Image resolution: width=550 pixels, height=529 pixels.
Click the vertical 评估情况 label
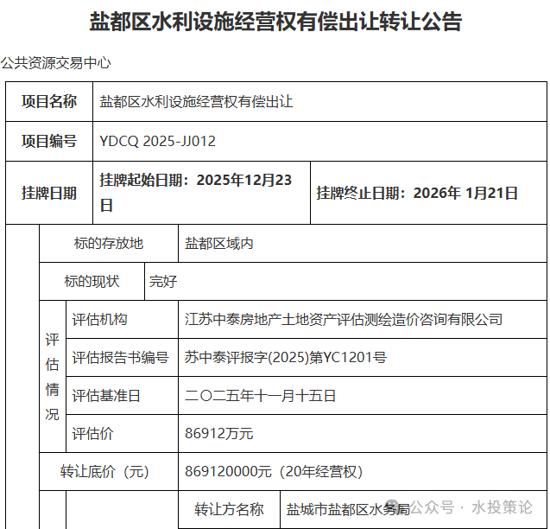[x=53, y=377]
